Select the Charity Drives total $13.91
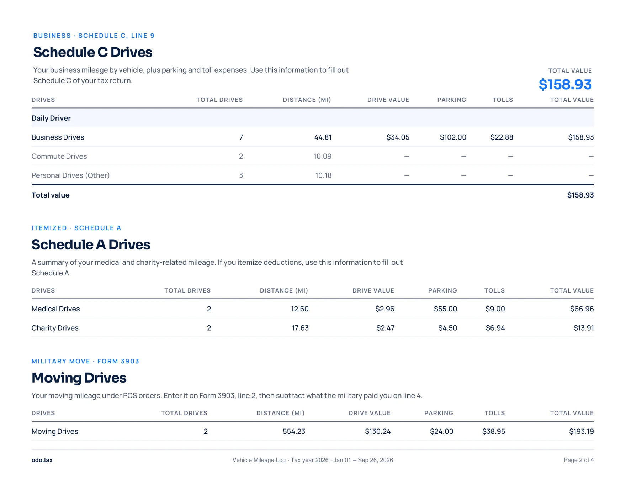This screenshot has height=484, width=626. [583, 328]
